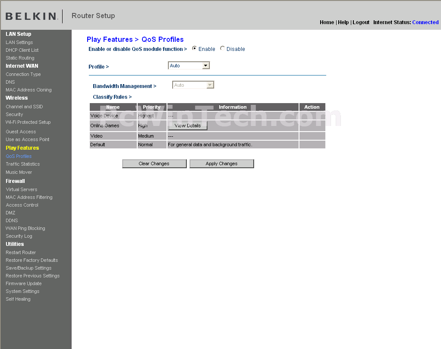Open the Access Control page
This screenshot has height=349, width=441.
[22, 205]
